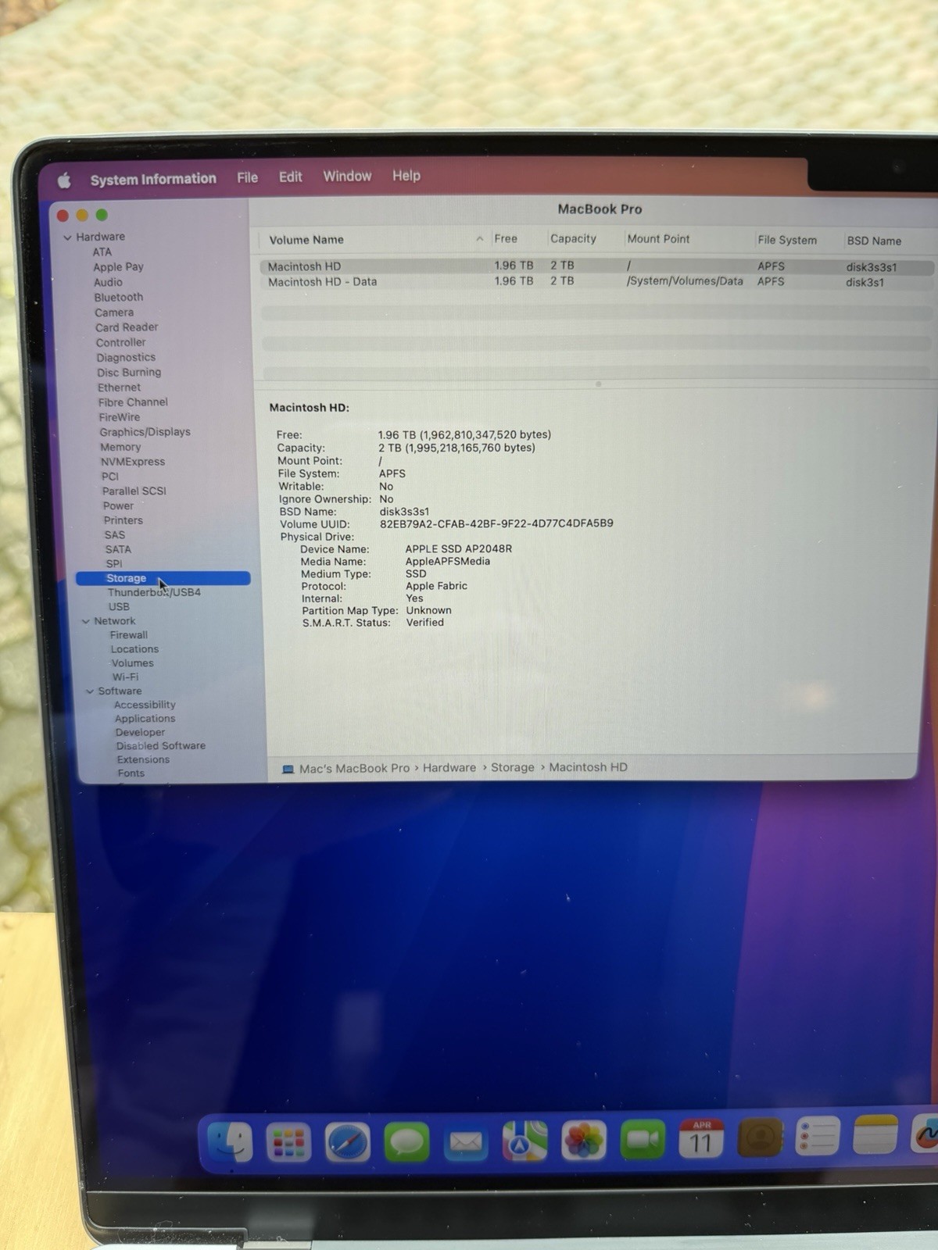Select Memory under Hardware
Viewport: 938px width, 1250px height.
click(120, 447)
